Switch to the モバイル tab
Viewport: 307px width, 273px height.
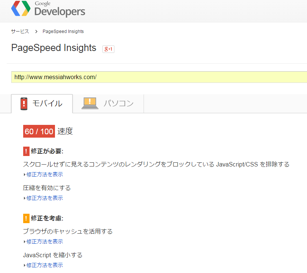(x=42, y=104)
